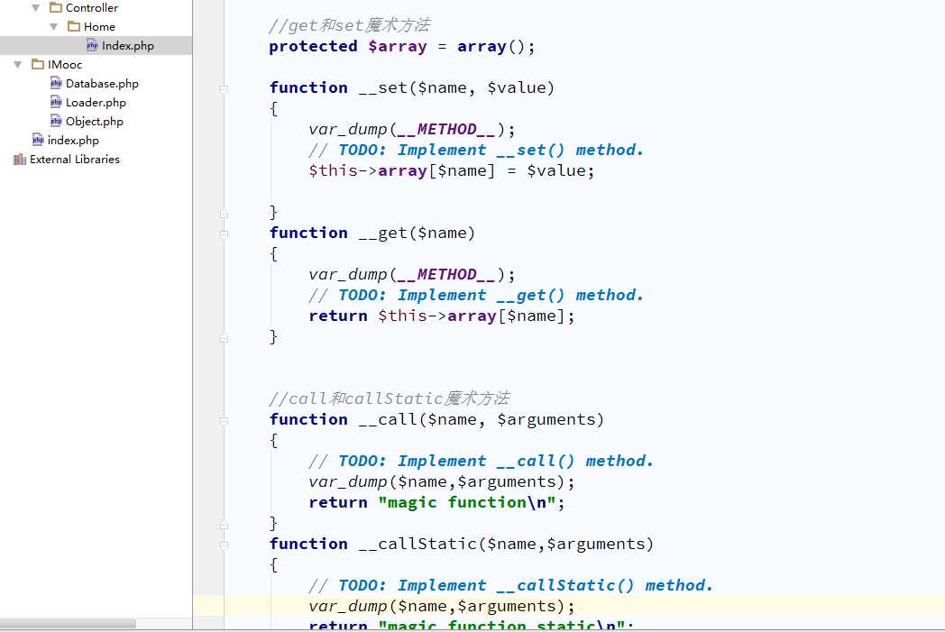Click the 'TODO: Implement __call() method.' comment

[495, 461]
